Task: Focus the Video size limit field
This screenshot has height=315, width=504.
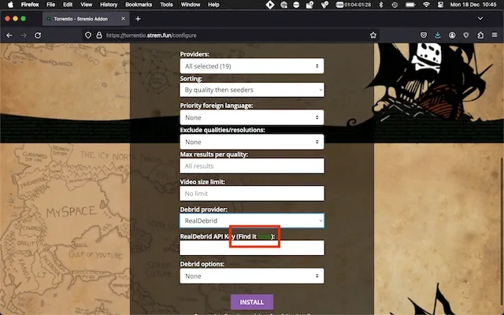Action: point(252,194)
